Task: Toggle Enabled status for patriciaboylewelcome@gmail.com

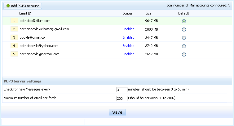Action: point(128,29)
